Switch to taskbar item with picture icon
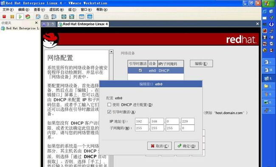Image resolution: width=276 pixels, height=167 pixels. click(268, 102)
